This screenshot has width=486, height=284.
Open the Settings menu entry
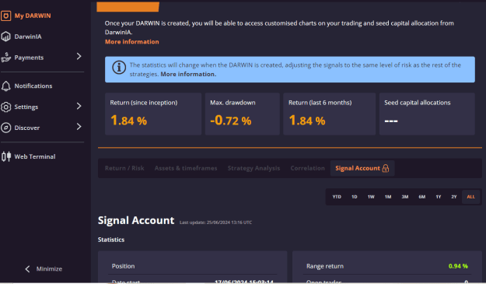pyautogui.click(x=26, y=107)
